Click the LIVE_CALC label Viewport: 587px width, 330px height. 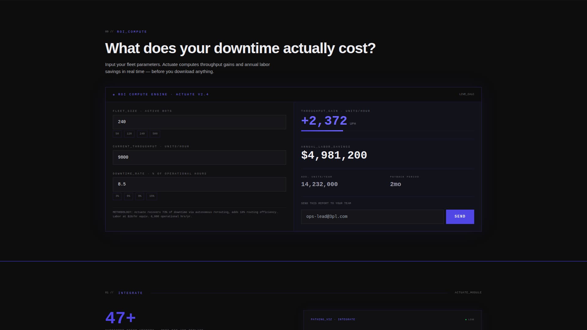467,94
